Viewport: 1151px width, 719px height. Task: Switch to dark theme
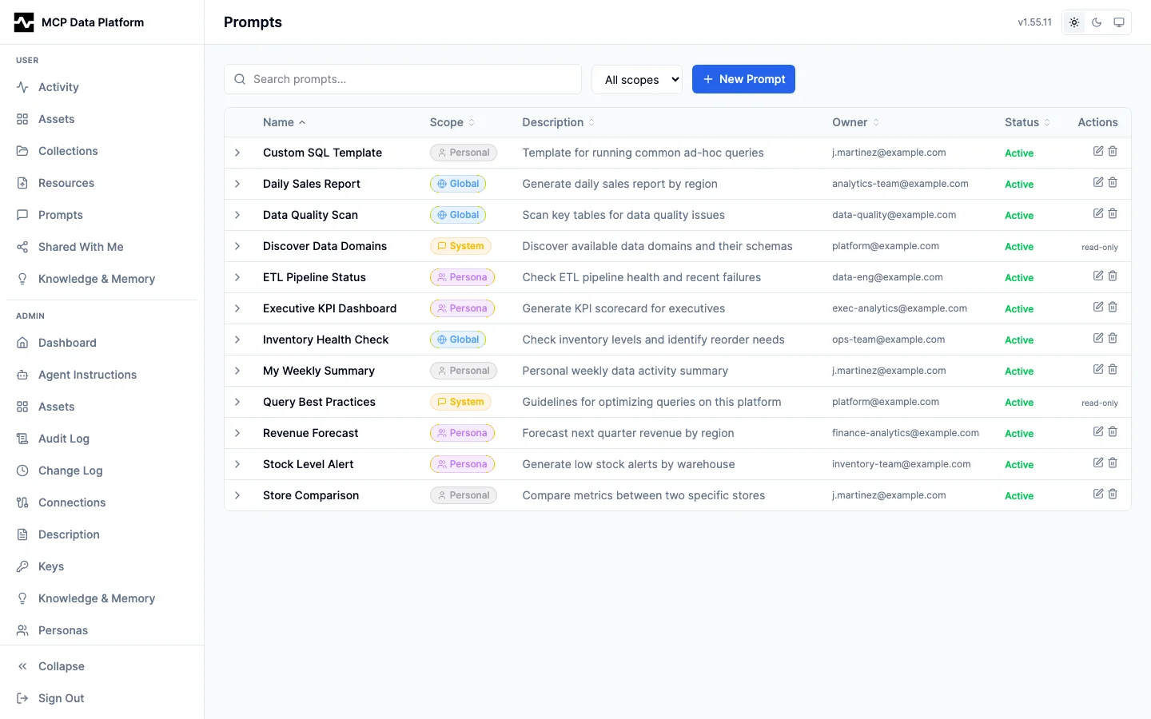1097,22
